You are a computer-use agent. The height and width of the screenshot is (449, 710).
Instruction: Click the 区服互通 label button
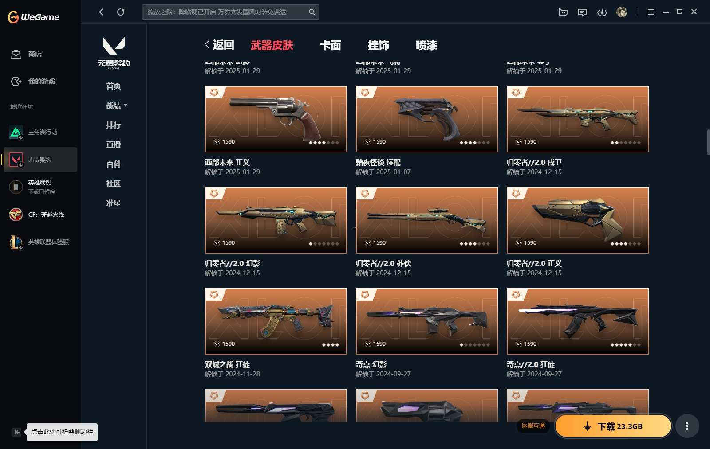(533, 426)
